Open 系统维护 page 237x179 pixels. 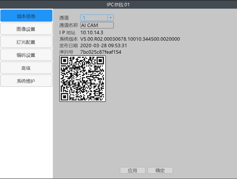tap(26, 81)
